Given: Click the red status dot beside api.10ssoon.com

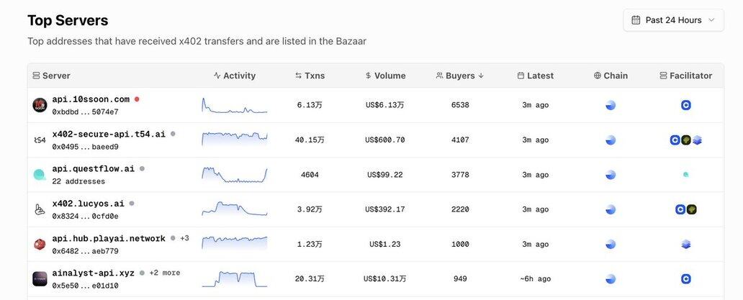Looking at the screenshot, I should coord(137,99).
